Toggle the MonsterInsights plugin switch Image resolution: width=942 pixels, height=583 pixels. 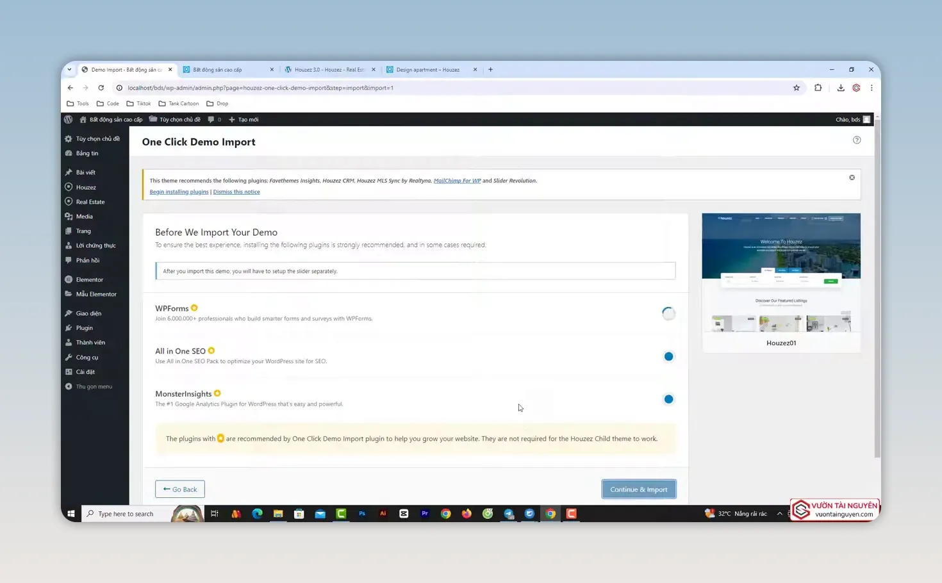tap(668, 399)
